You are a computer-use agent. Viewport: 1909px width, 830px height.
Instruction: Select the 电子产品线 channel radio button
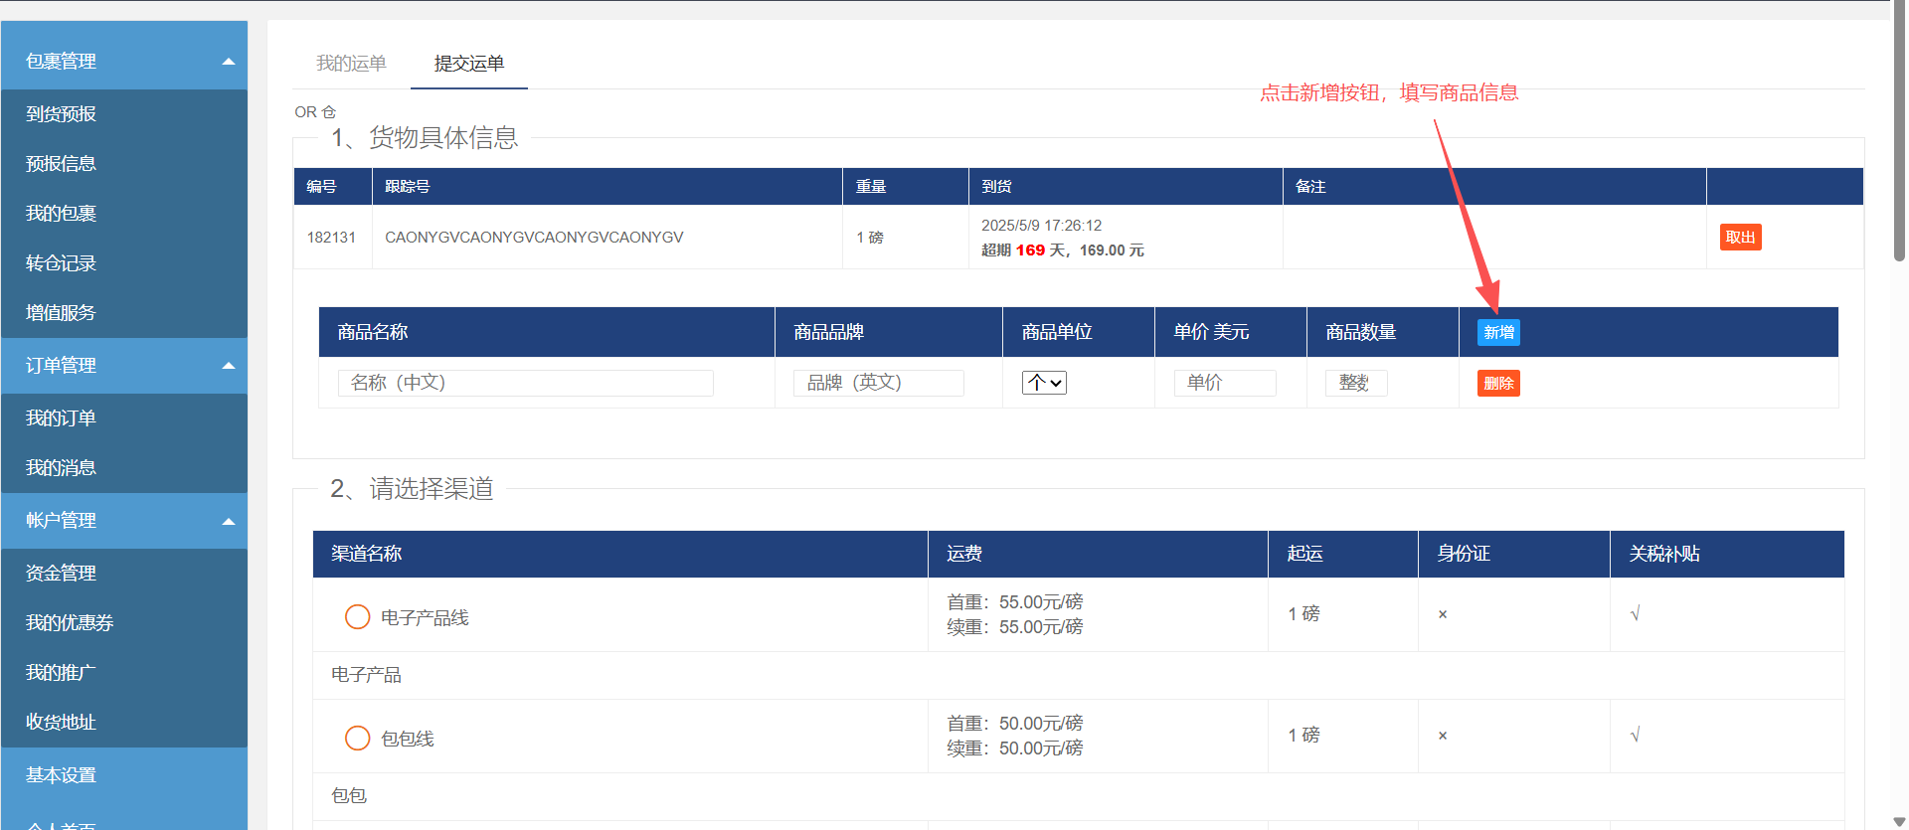coord(357,617)
